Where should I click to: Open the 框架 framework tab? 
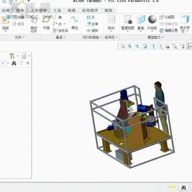108,11
